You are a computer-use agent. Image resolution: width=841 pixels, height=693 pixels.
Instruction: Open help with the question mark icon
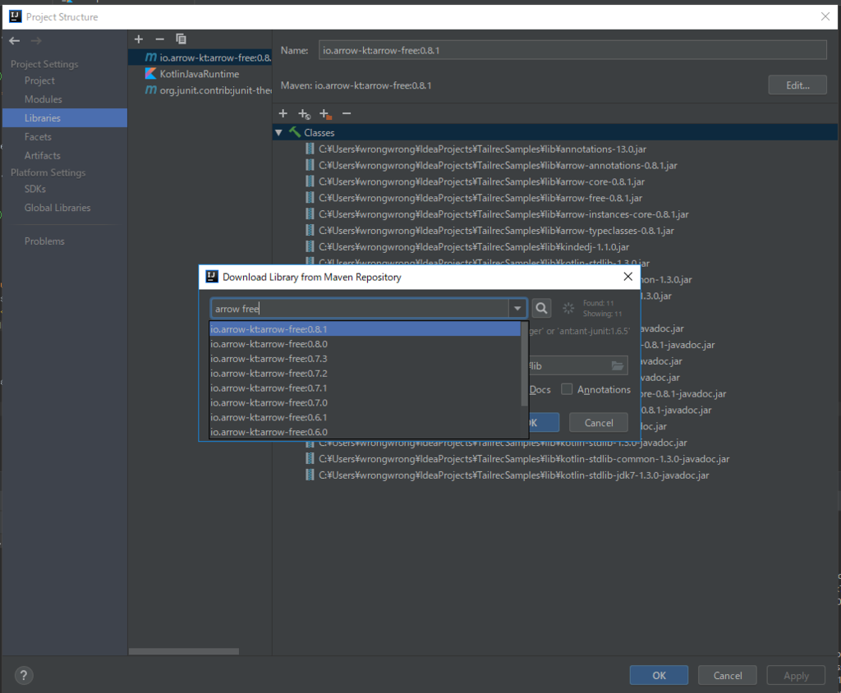24,675
